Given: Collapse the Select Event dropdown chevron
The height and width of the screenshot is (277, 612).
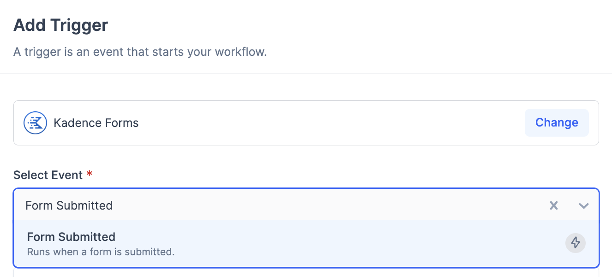Looking at the screenshot, I should click(584, 205).
